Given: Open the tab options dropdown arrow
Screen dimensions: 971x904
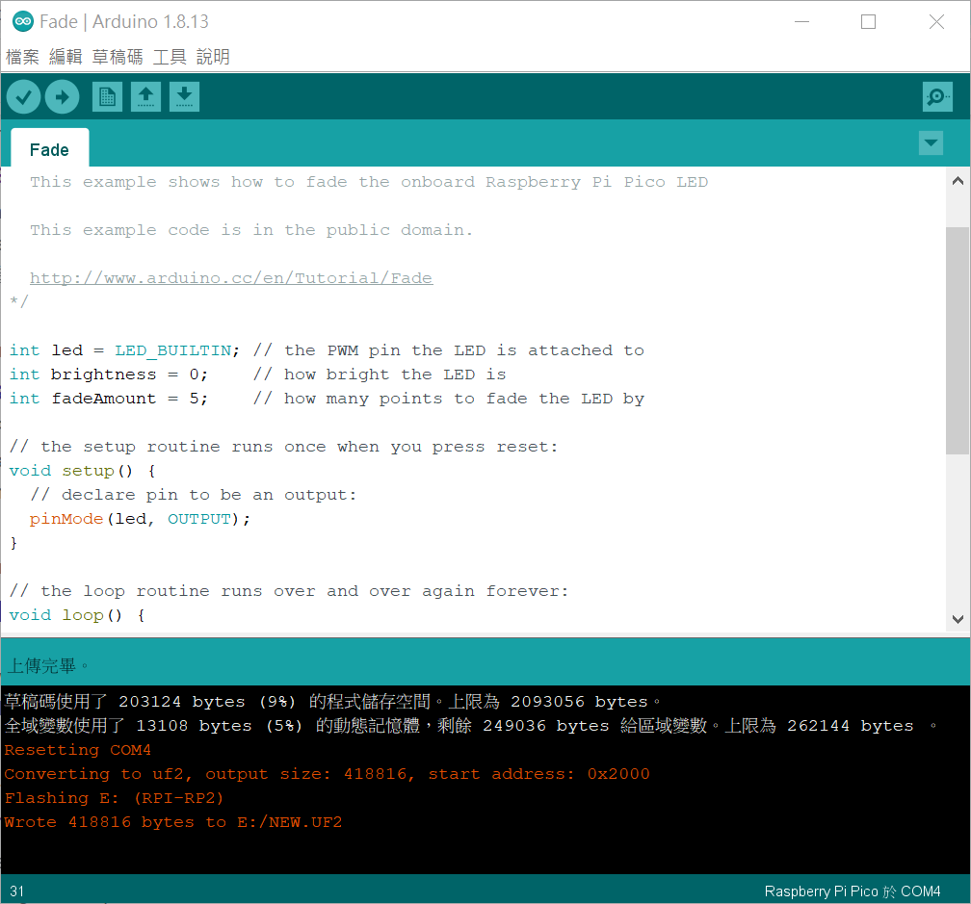Looking at the screenshot, I should tap(931, 142).
